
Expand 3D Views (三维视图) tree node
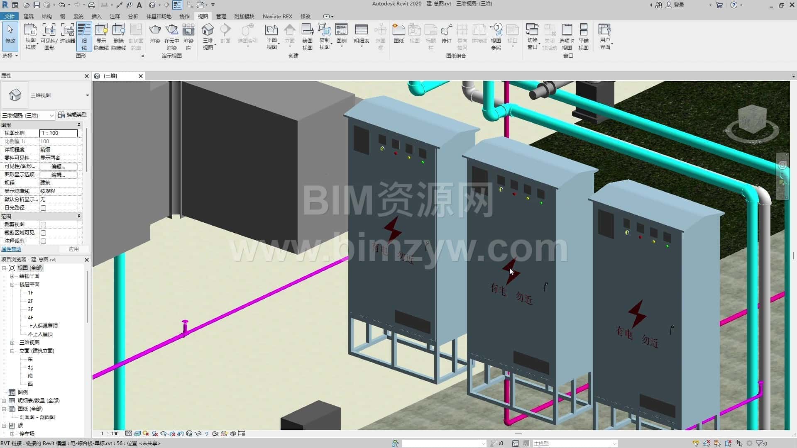pos(12,343)
